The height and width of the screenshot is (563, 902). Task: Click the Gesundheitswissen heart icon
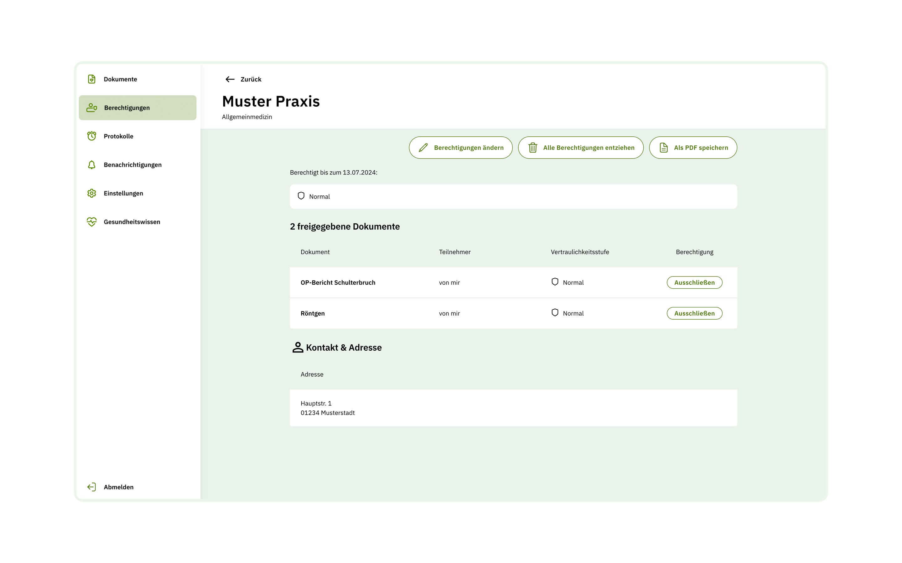pos(91,222)
